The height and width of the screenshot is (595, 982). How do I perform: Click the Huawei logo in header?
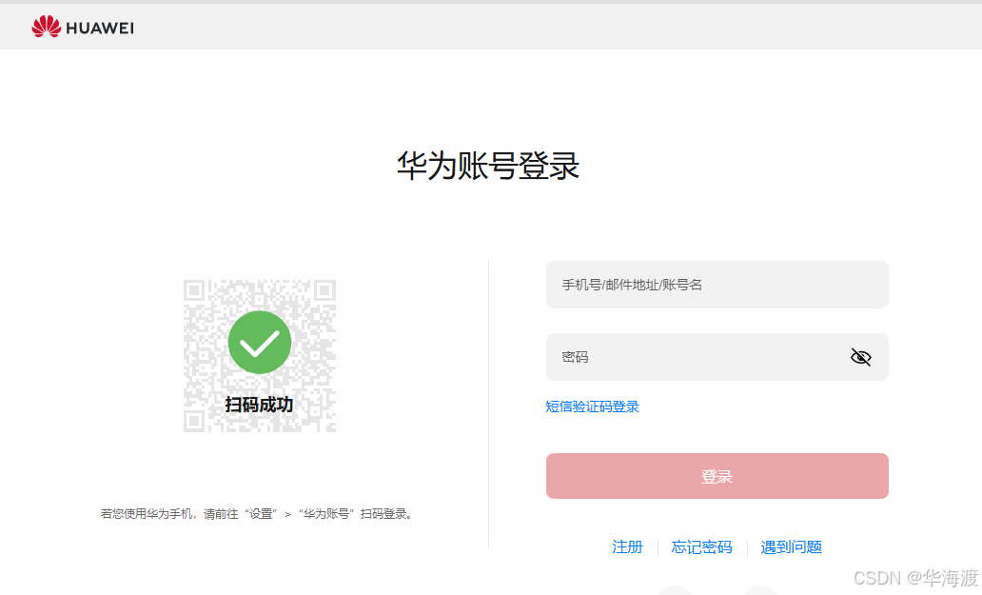click(x=83, y=27)
